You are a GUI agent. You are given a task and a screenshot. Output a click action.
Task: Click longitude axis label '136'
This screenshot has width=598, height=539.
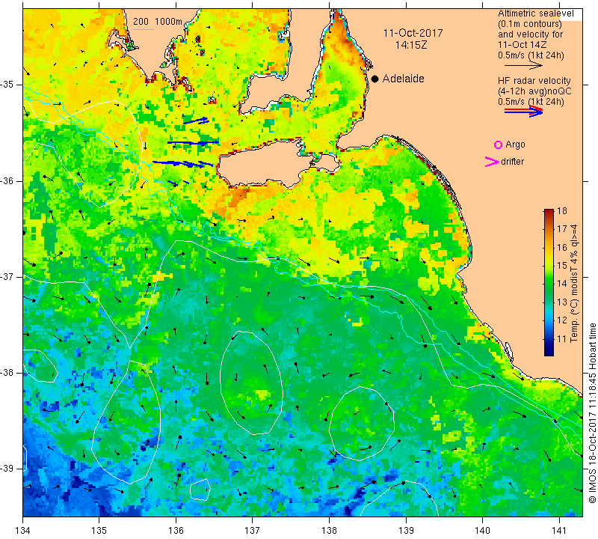coord(176,531)
